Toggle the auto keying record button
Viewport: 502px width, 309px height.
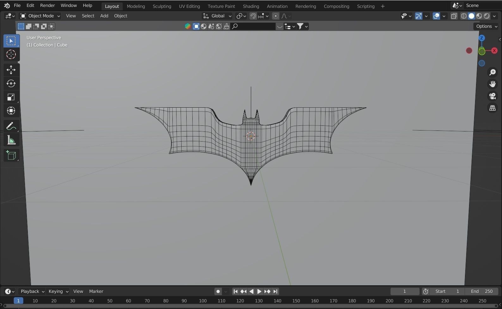[218, 291]
